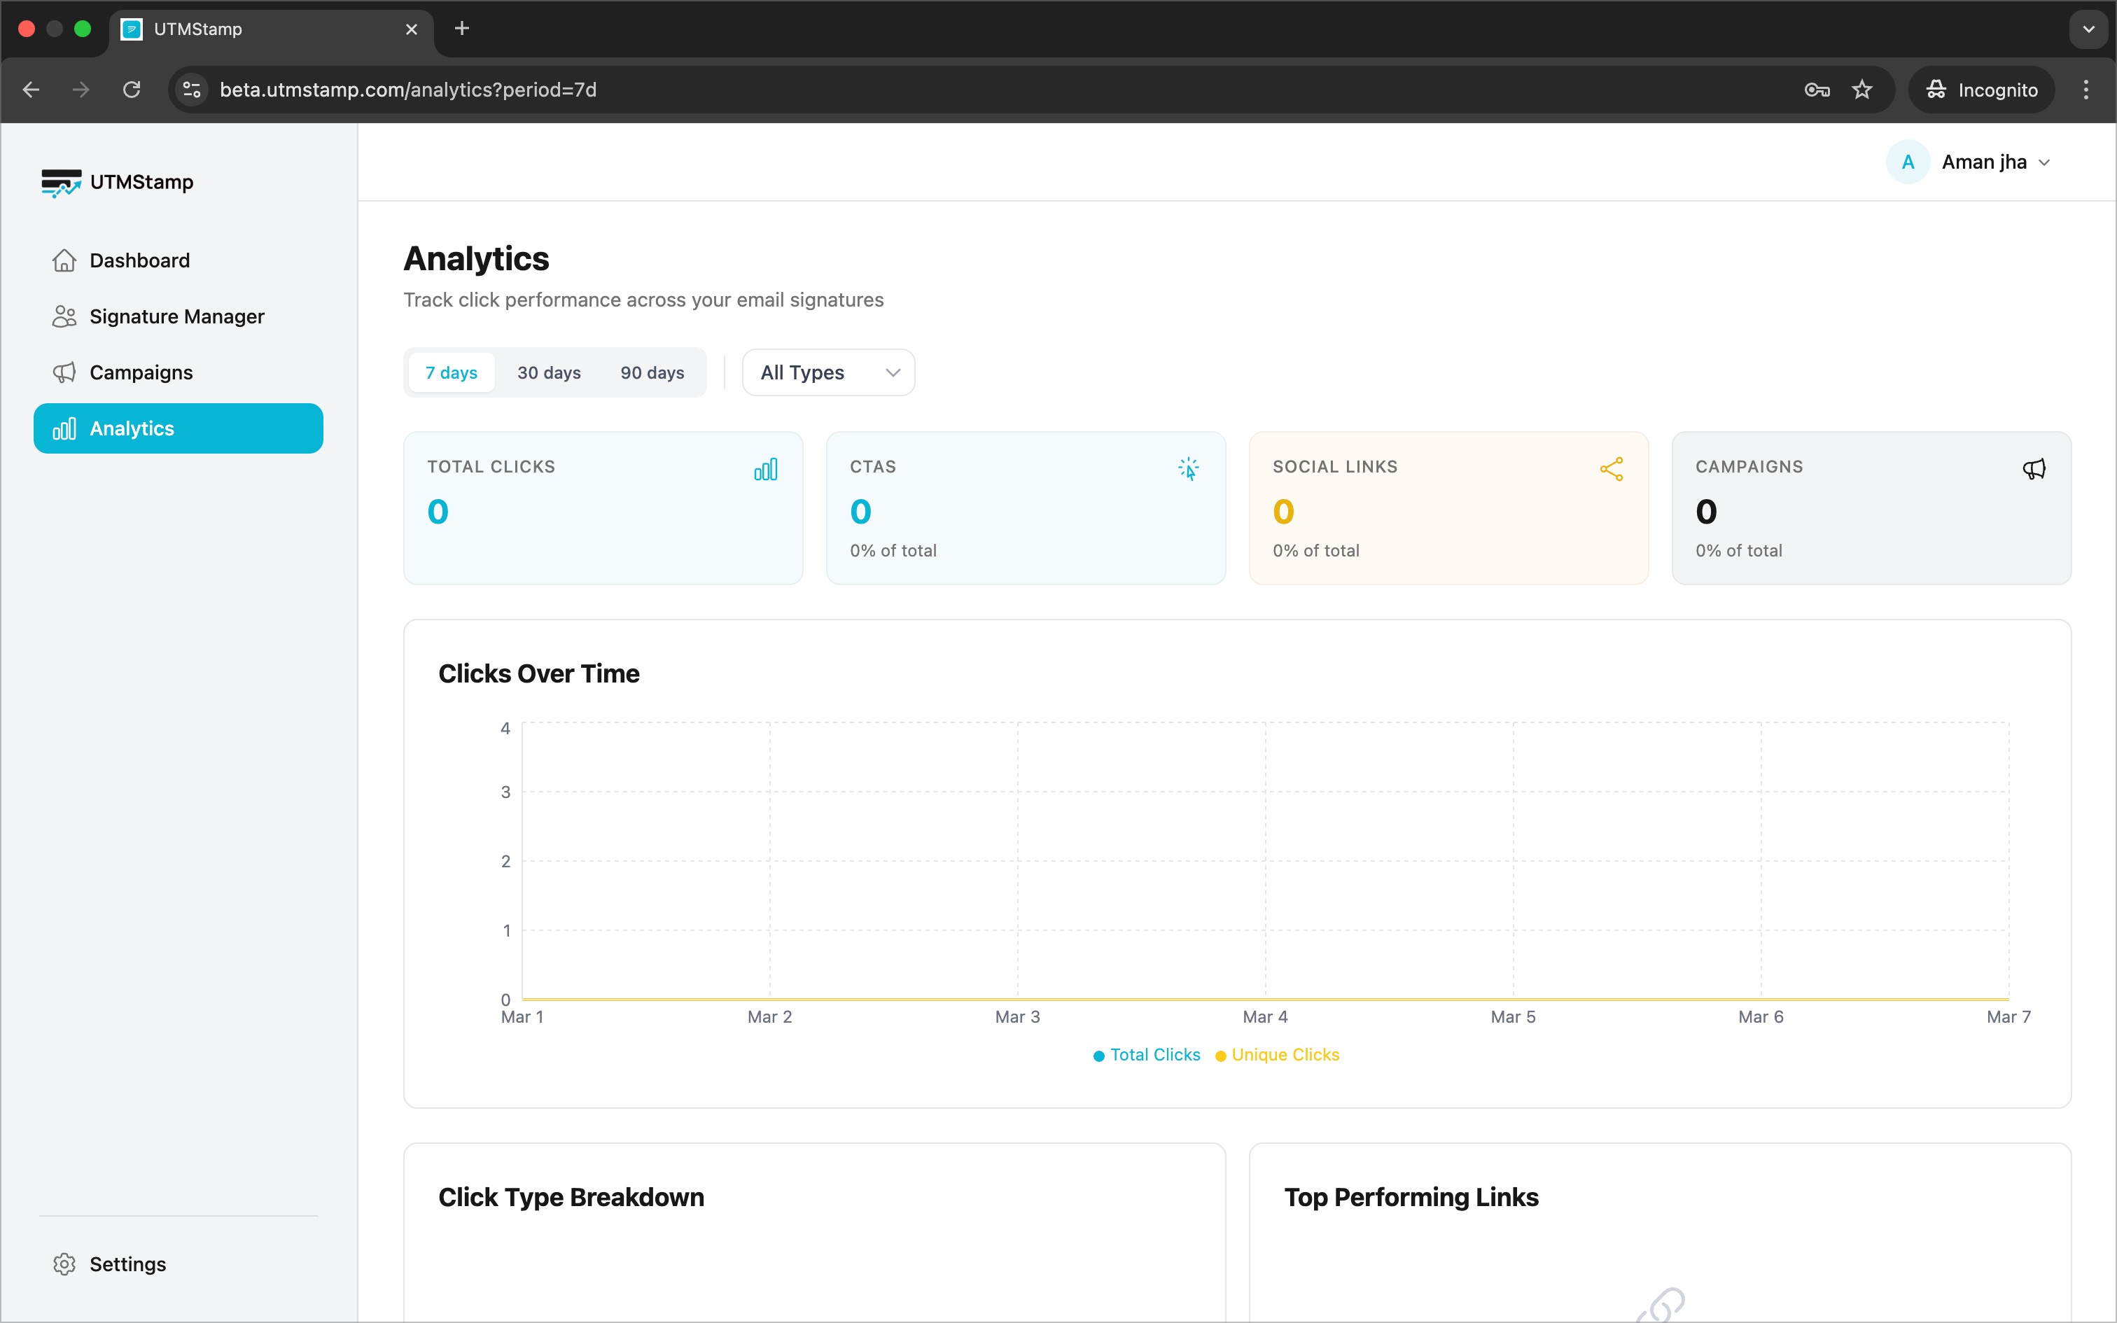Click the cursor icon on CTAs card

pos(1189,469)
